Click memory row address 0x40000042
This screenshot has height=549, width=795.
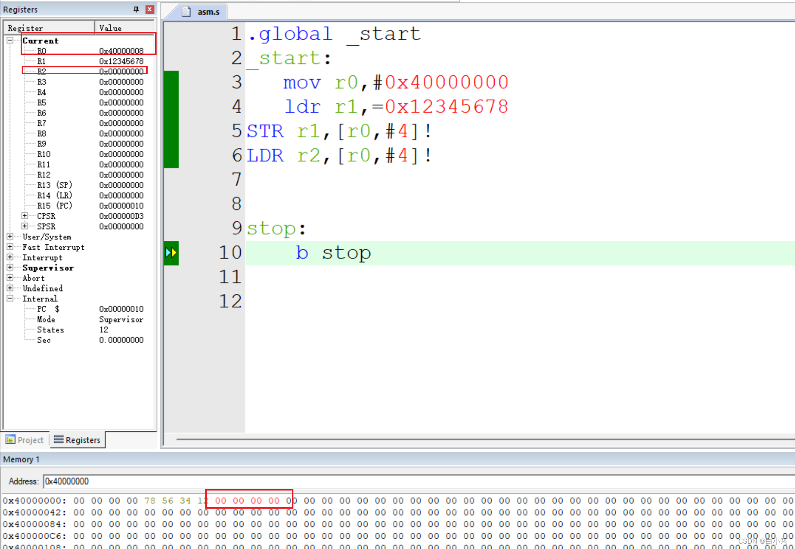34,513
